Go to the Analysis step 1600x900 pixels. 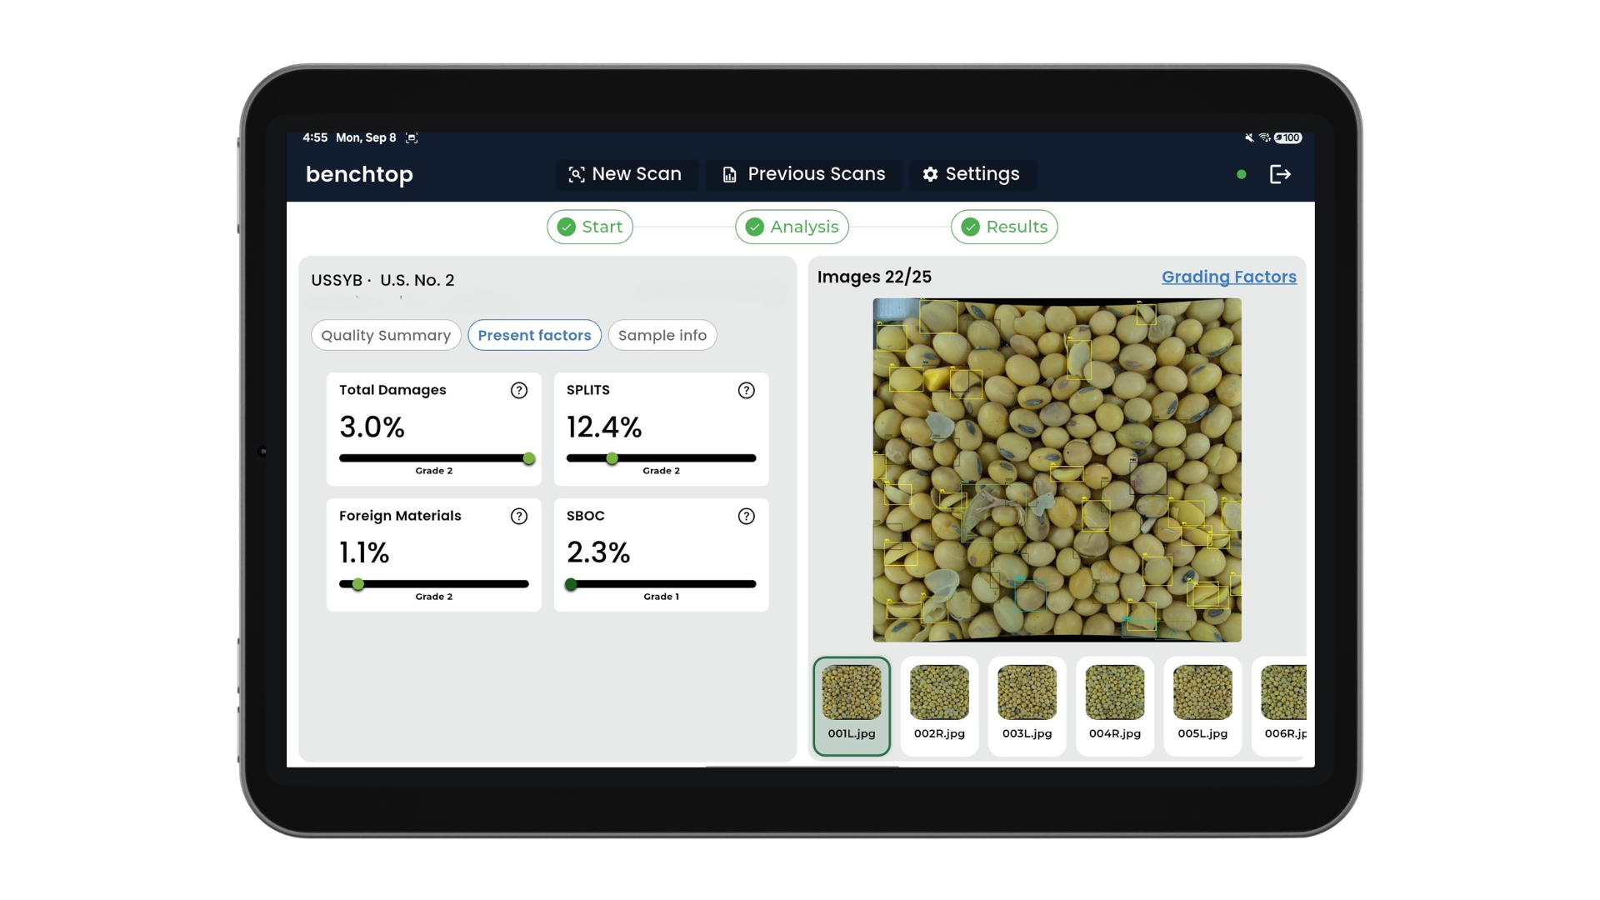pos(792,227)
